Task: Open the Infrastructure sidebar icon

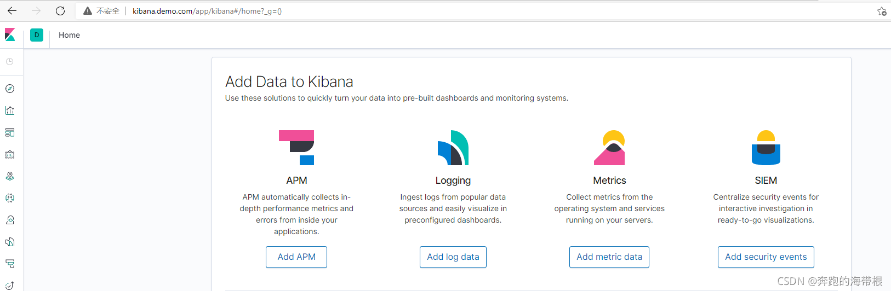Action: (10, 220)
